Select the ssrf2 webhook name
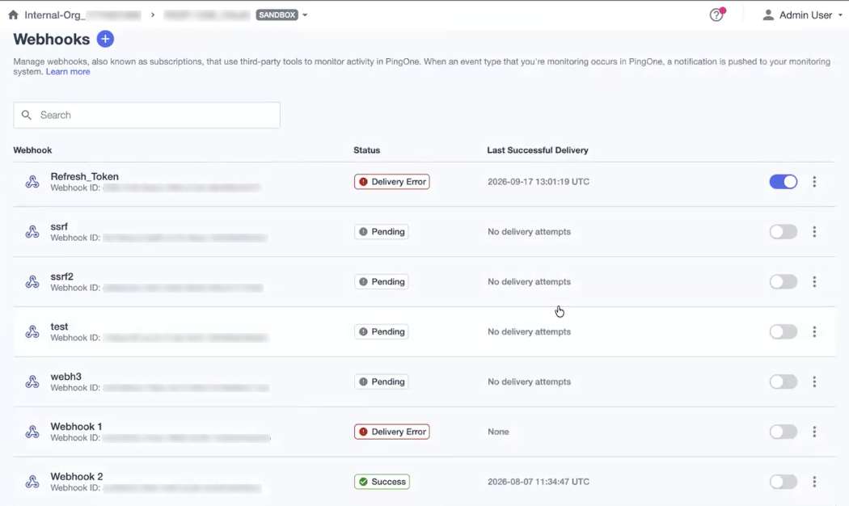This screenshot has height=506, width=849. (61, 276)
